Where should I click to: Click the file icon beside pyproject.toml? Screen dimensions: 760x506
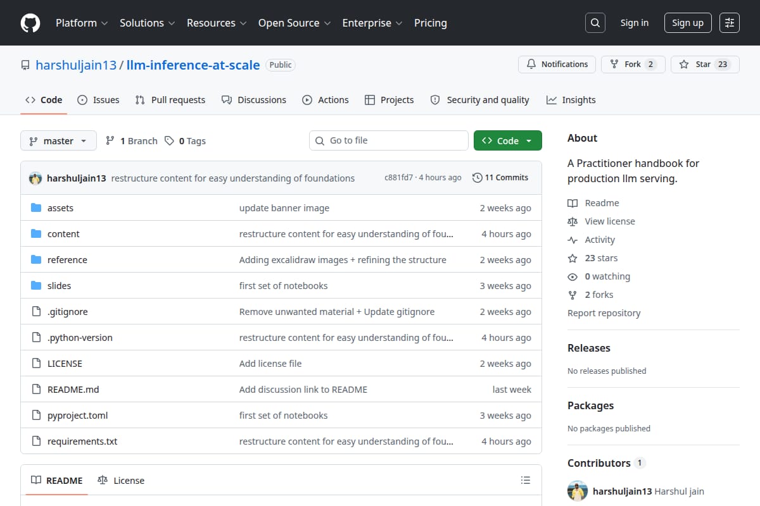click(36, 416)
